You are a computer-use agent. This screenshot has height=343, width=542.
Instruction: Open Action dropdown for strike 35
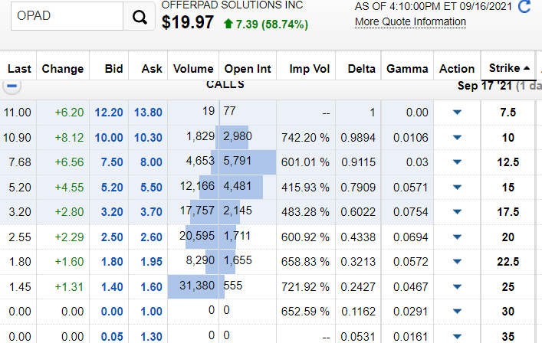[x=457, y=336]
